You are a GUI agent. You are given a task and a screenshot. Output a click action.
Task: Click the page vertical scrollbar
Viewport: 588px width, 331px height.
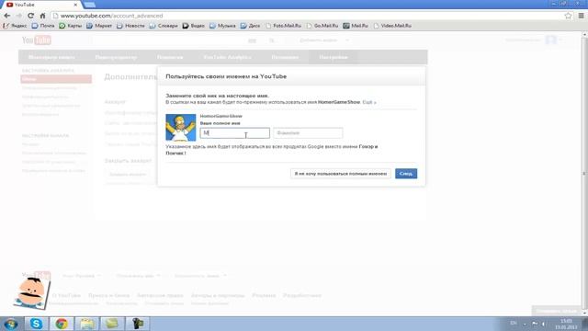584,174
